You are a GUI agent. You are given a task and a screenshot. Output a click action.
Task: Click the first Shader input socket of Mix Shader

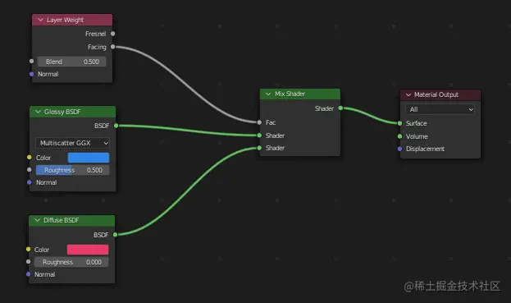[x=259, y=135]
